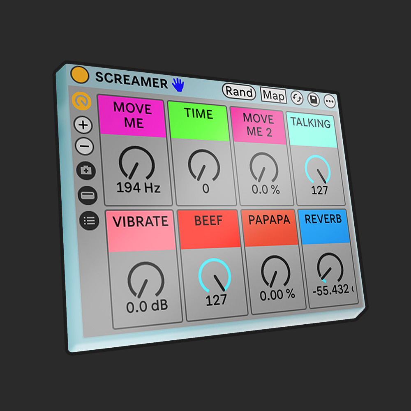
Task: Click the VIBRATE value 0.0 dB
Action: pos(147,306)
